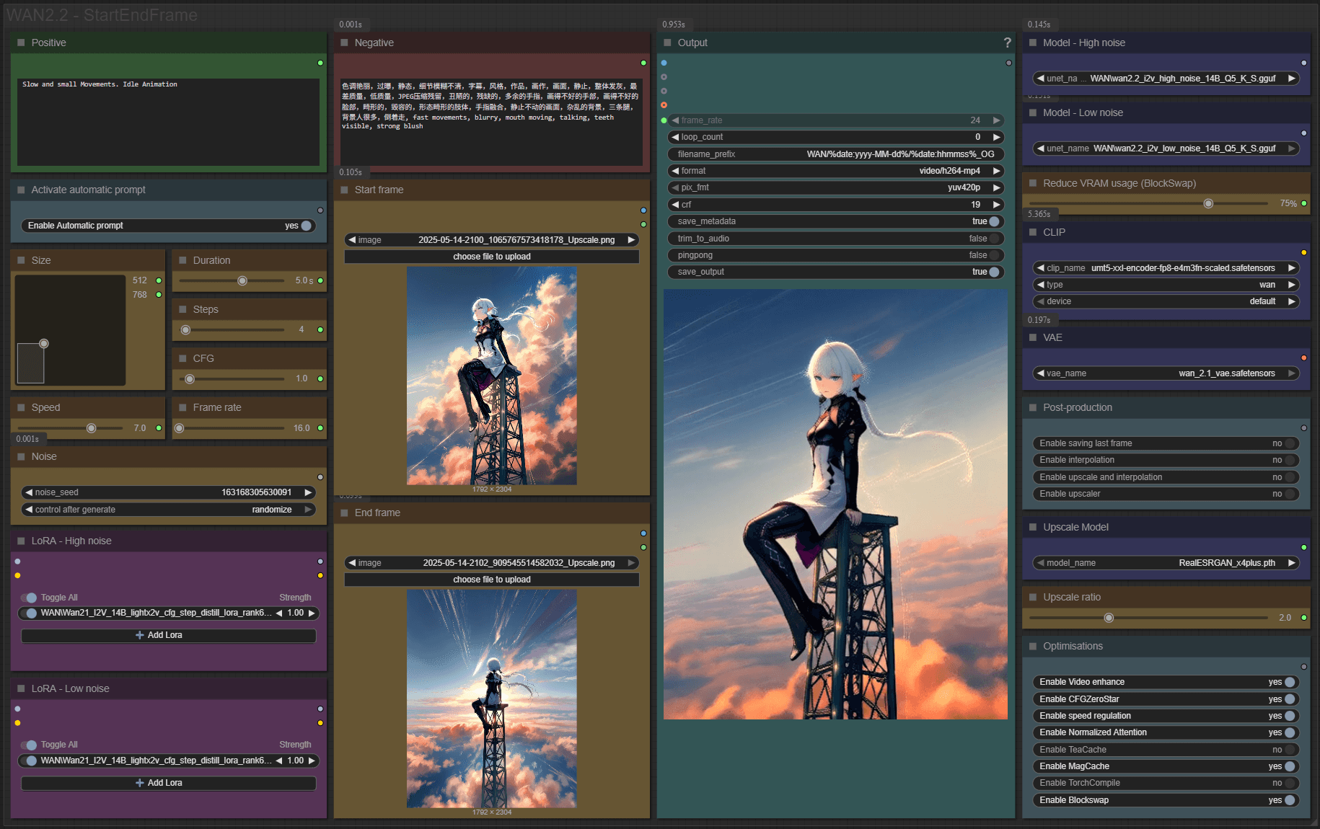Open the pix_fmt yuv420p selector

[835, 187]
